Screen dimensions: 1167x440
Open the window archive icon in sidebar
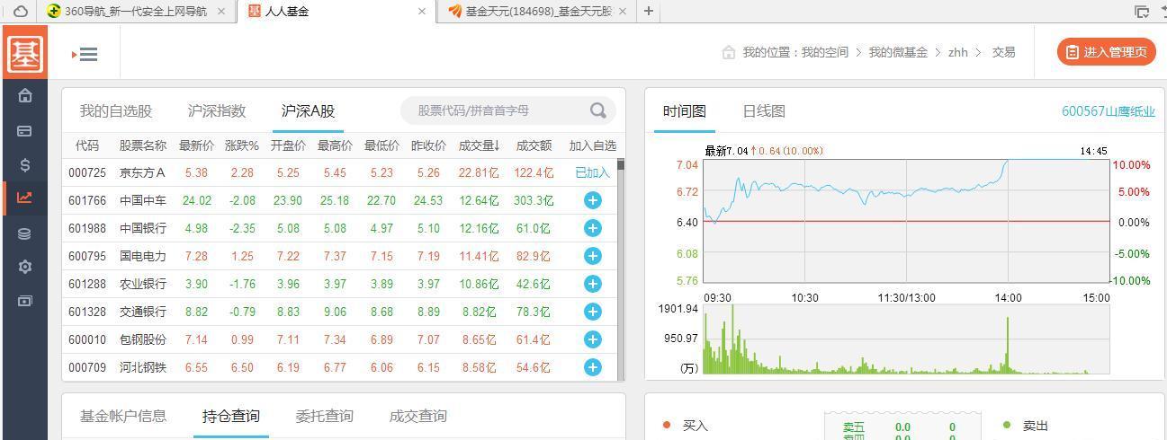(x=25, y=301)
